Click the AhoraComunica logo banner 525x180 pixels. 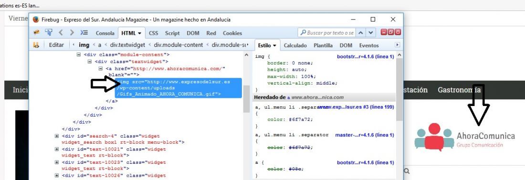[464, 137]
